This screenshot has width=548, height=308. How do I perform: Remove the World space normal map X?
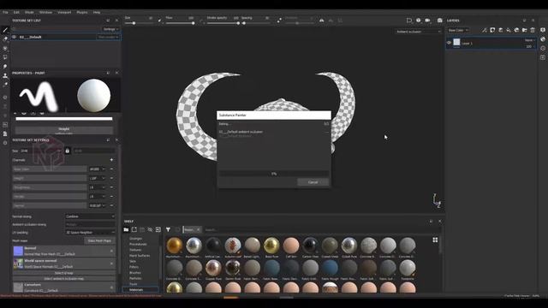(x=112, y=264)
